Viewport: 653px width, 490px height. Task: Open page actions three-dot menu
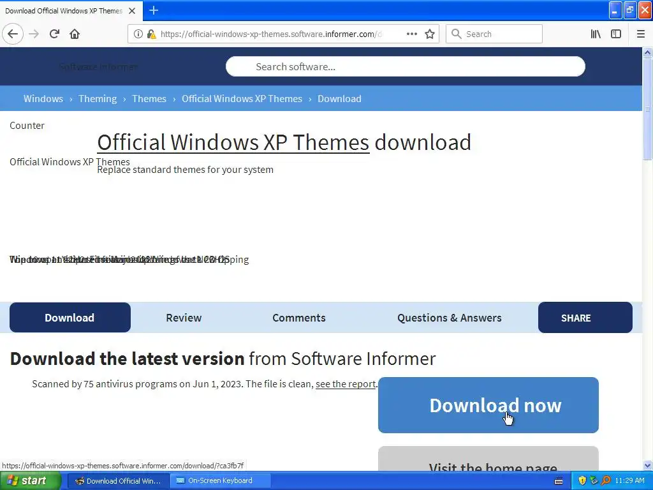pyautogui.click(x=411, y=34)
